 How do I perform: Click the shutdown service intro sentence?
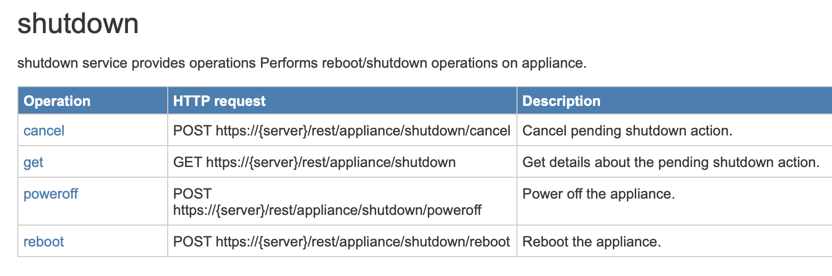(x=302, y=63)
